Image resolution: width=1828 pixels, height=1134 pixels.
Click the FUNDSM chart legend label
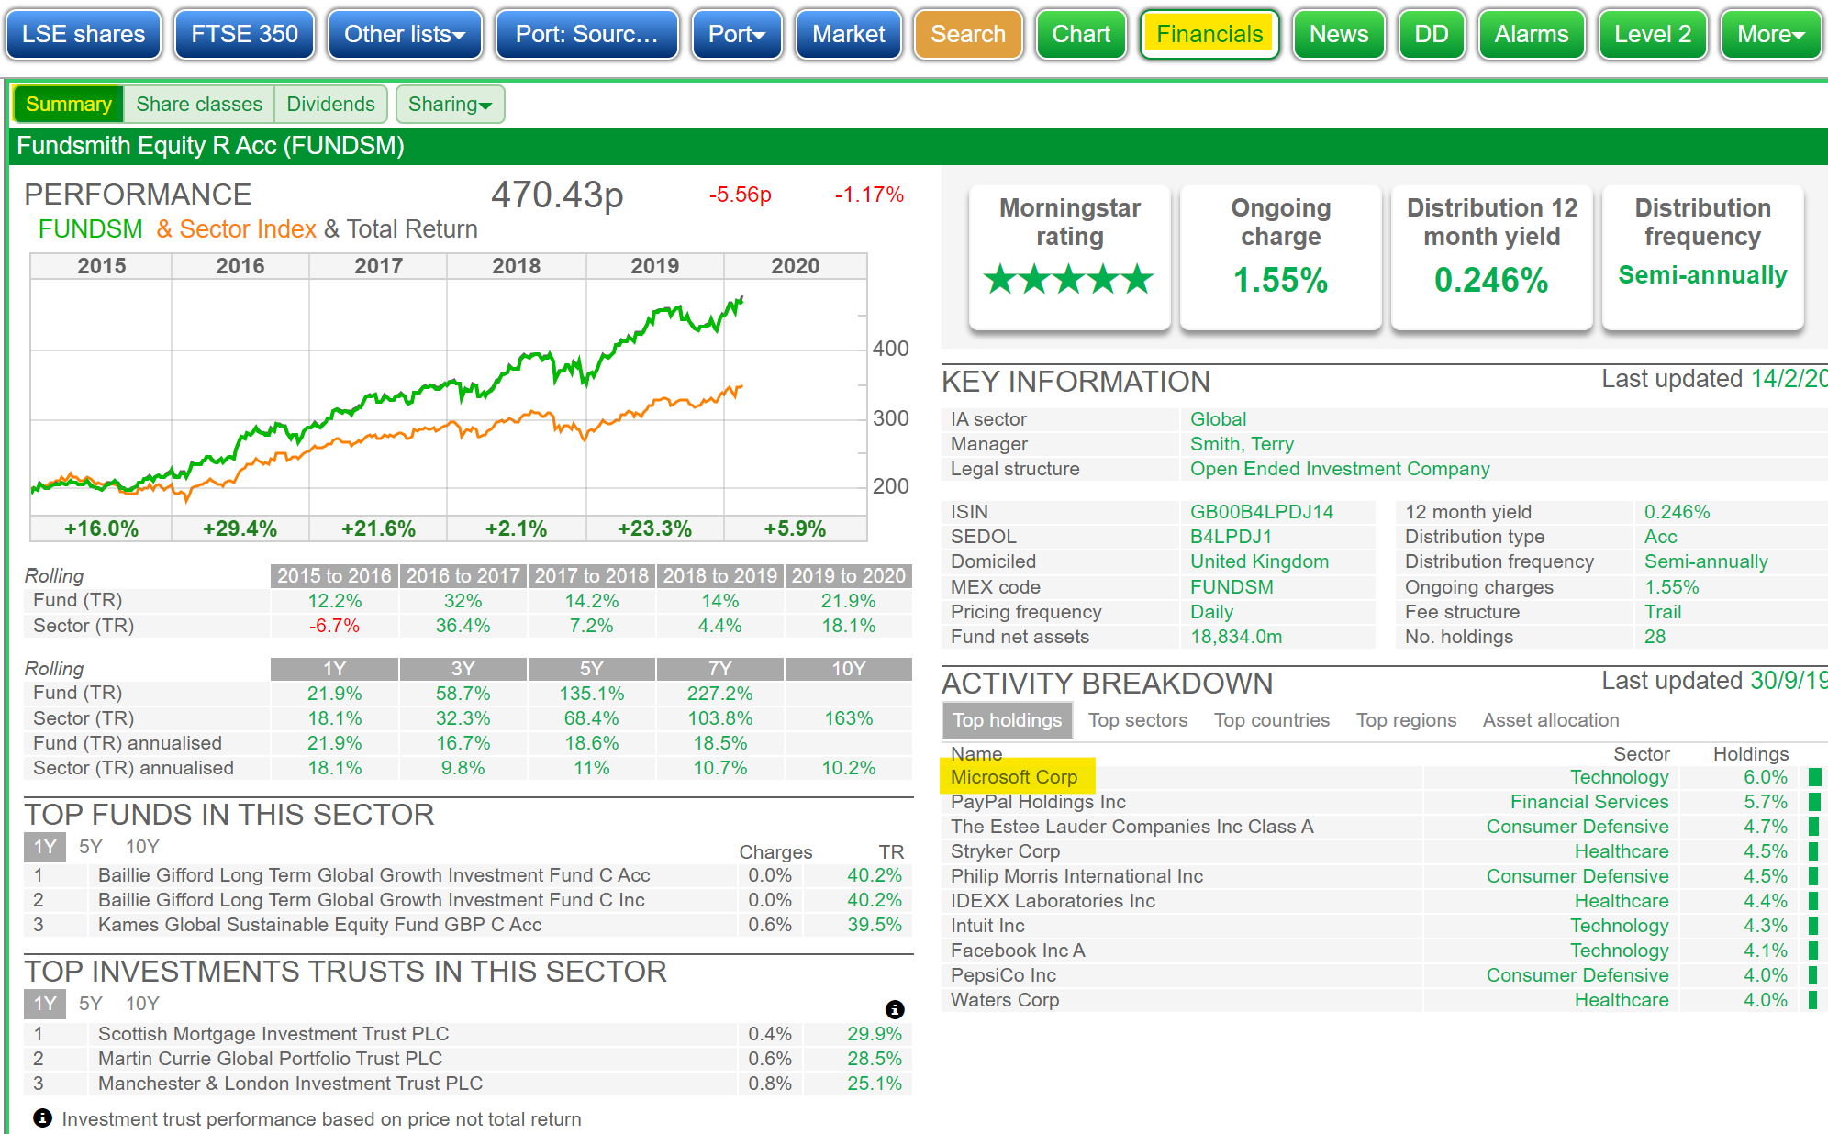click(90, 229)
